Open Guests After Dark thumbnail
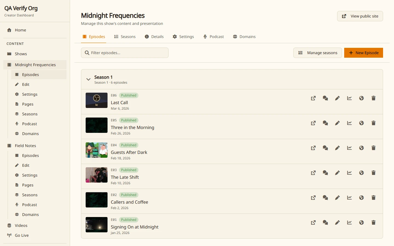 pyautogui.click(x=97, y=150)
